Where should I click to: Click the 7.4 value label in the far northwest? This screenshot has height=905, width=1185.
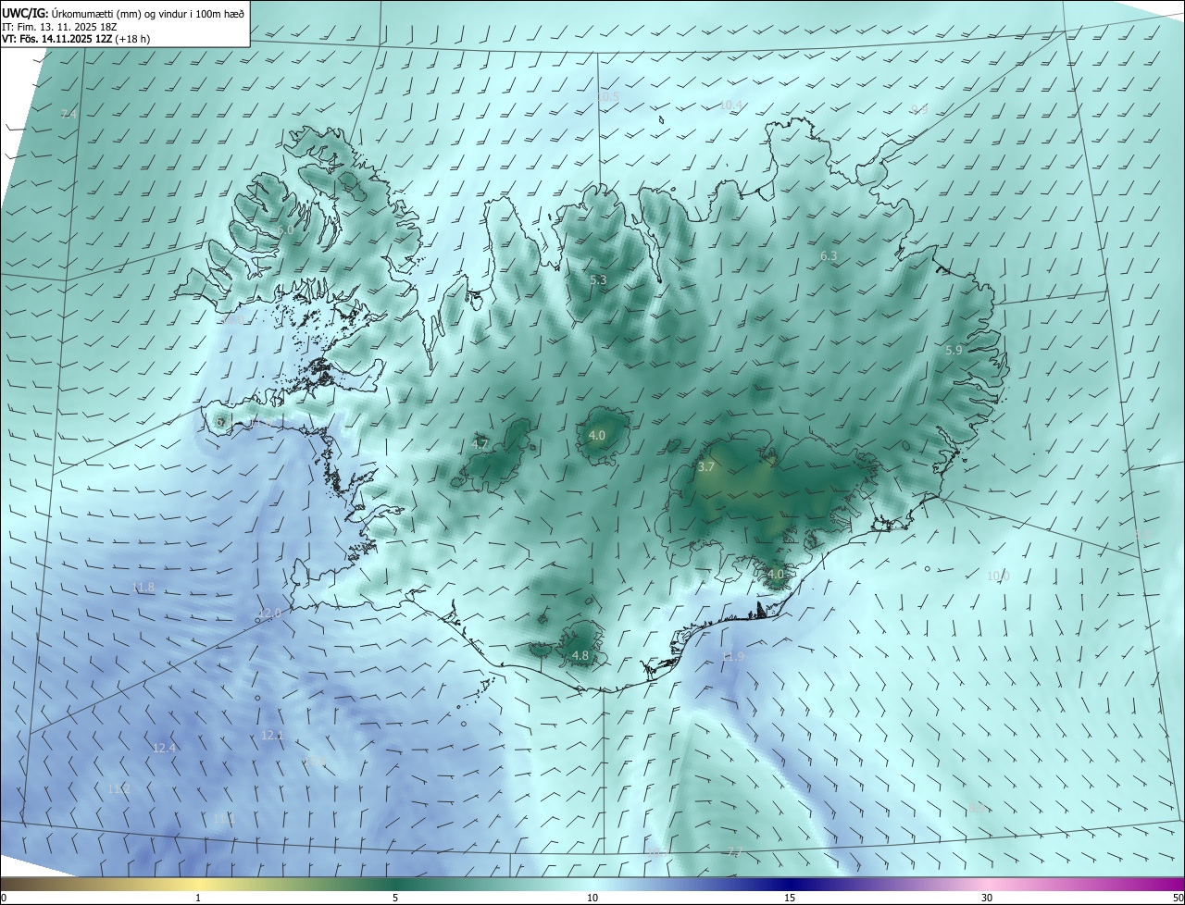pyautogui.click(x=69, y=114)
